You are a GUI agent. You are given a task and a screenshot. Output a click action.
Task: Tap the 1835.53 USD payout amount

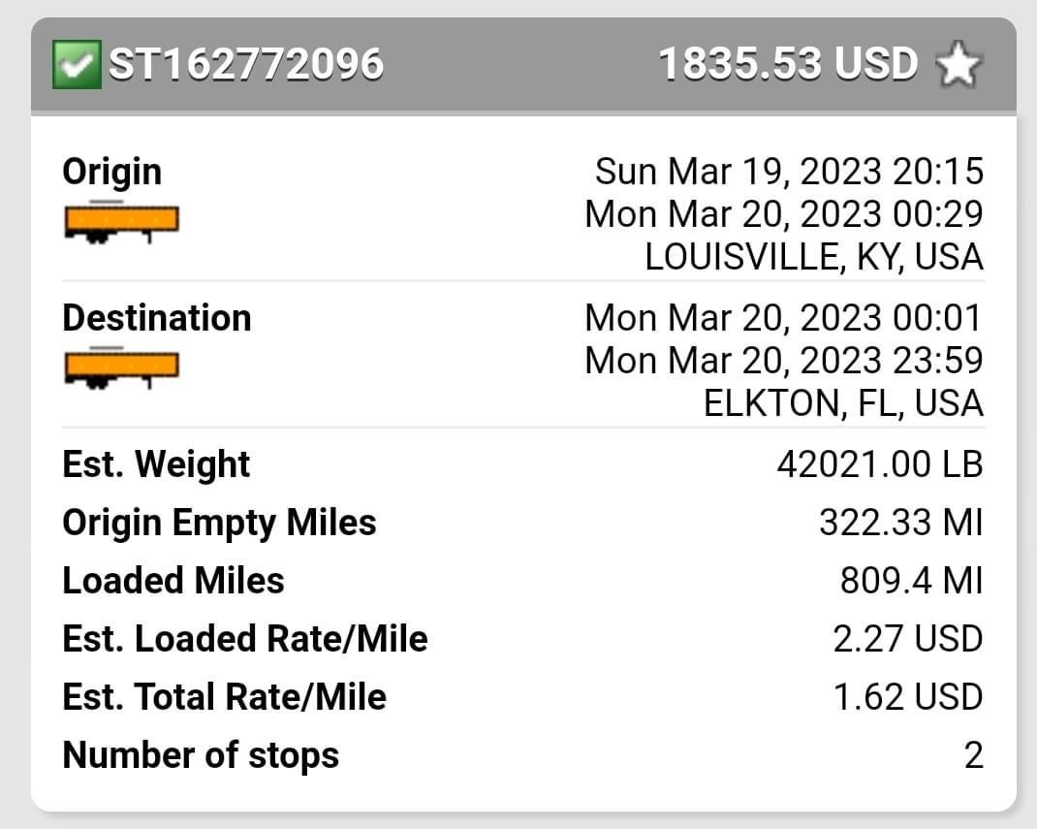pyautogui.click(x=788, y=64)
